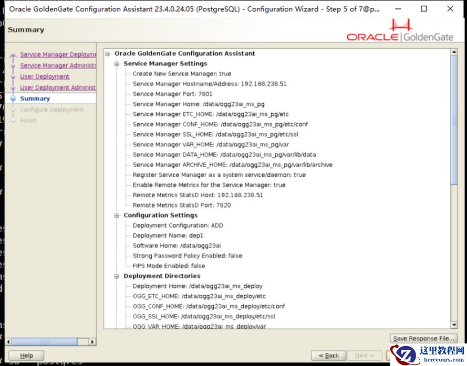Select 'Service Manager Port: 7801' row
Viewport: 467px width, 366px height.
(x=172, y=94)
